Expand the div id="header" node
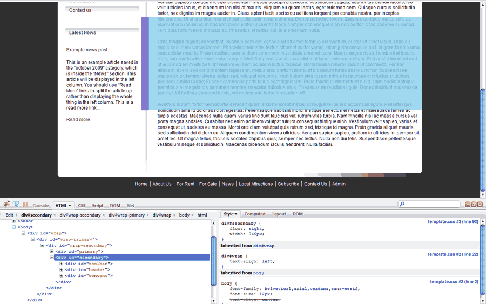 pyautogui.click(x=62, y=269)
